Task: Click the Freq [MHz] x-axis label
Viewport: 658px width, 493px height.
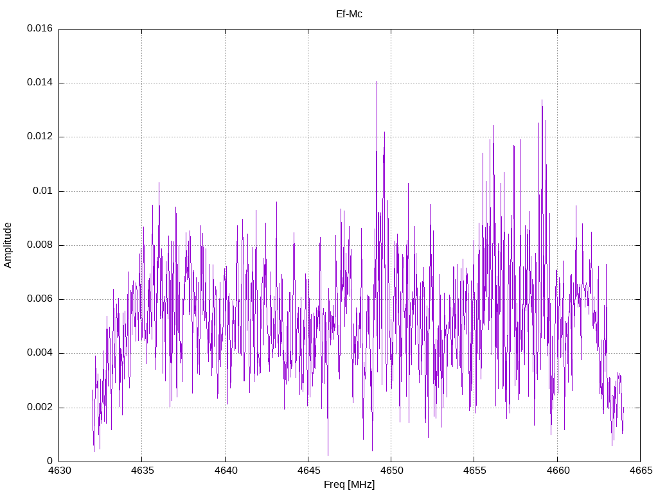Action: coord(349,485)
